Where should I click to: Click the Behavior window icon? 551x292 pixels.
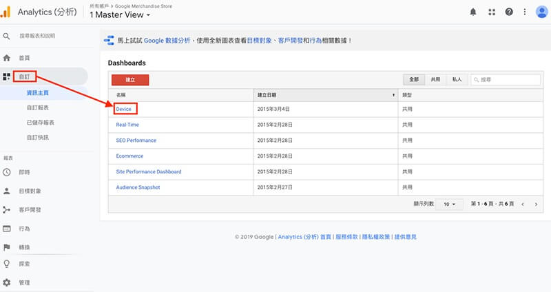coord(6,229)
